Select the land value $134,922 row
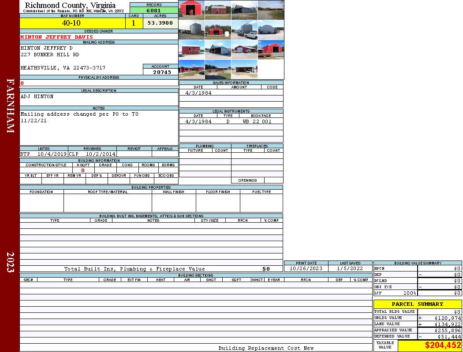Viewport: 463px width, 352px height. point(418,324)
